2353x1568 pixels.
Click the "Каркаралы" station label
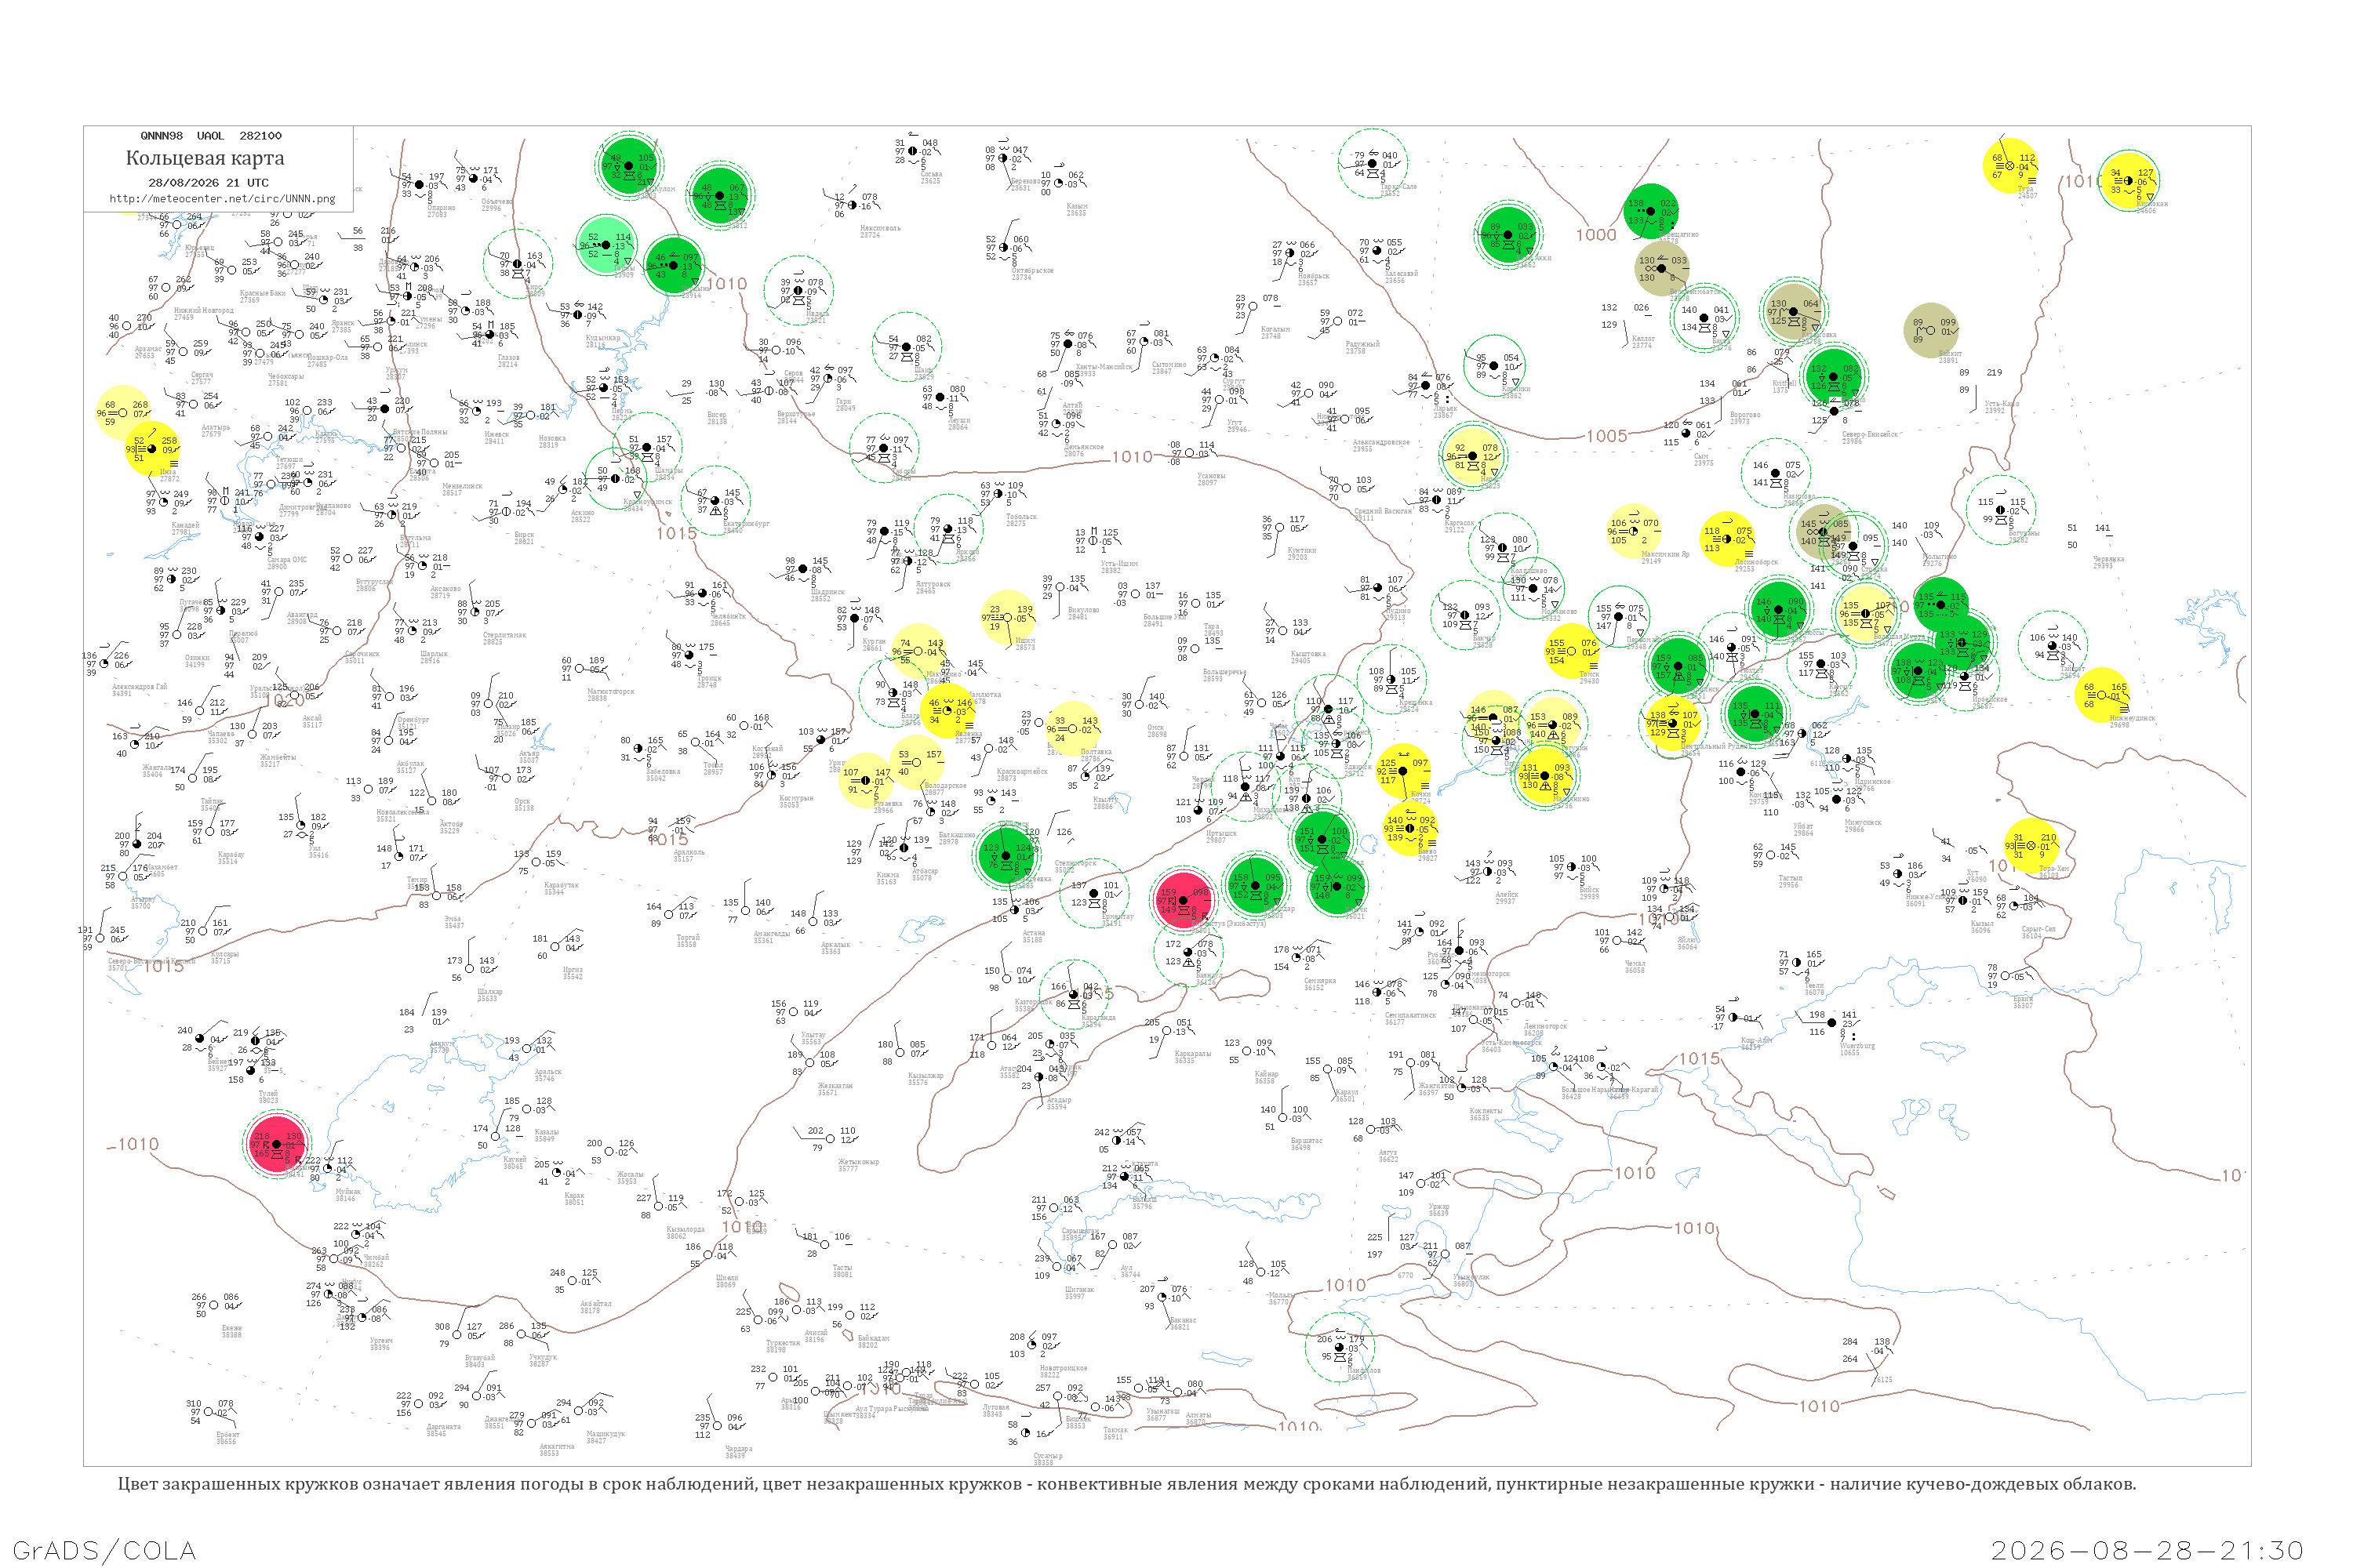pyautogui.click(x=1192, y=1054)
